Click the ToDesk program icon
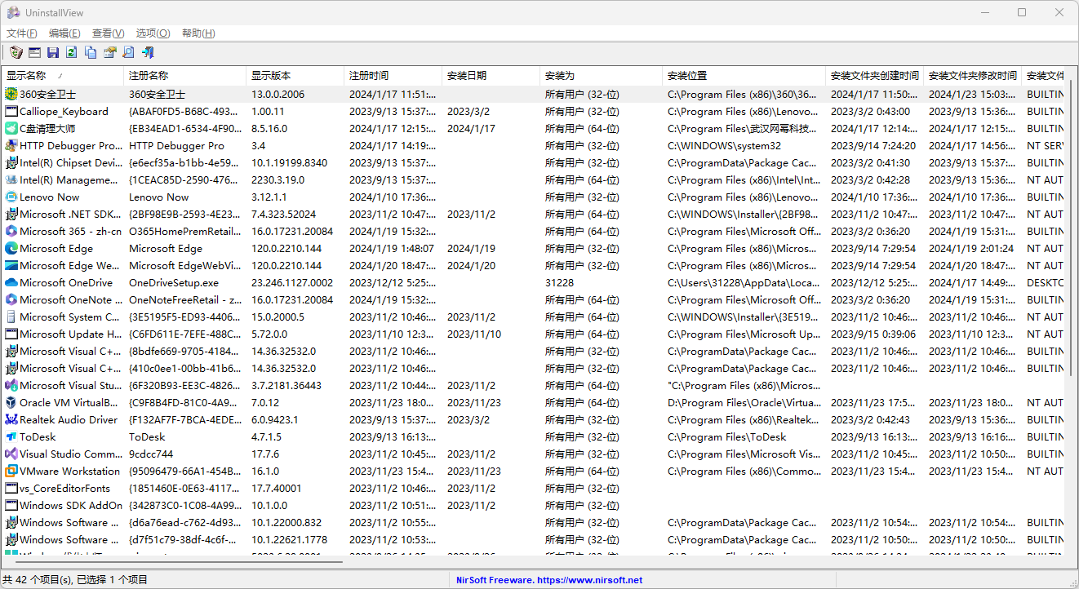 coord(11,437)
